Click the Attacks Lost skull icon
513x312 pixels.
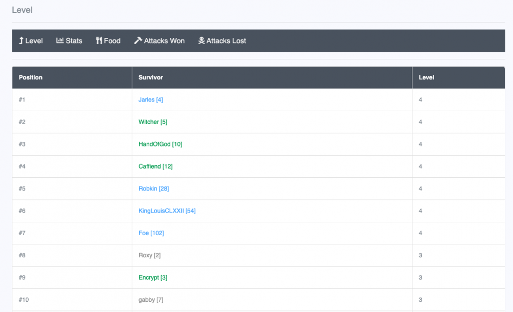(x=202, y=41)
